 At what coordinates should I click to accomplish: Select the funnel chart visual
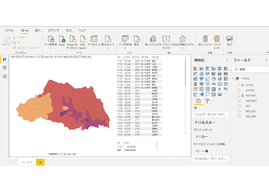(201, 79)
